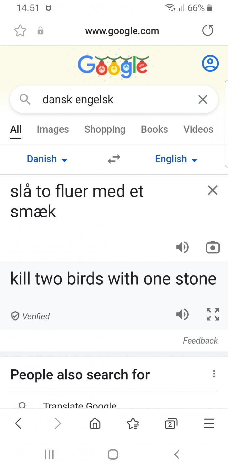
Task: Play audio for the Danish source text
Action: (x=182, y=247)
